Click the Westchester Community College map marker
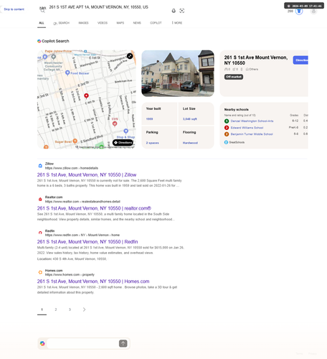The image size is (327, 359). [54, 57]
